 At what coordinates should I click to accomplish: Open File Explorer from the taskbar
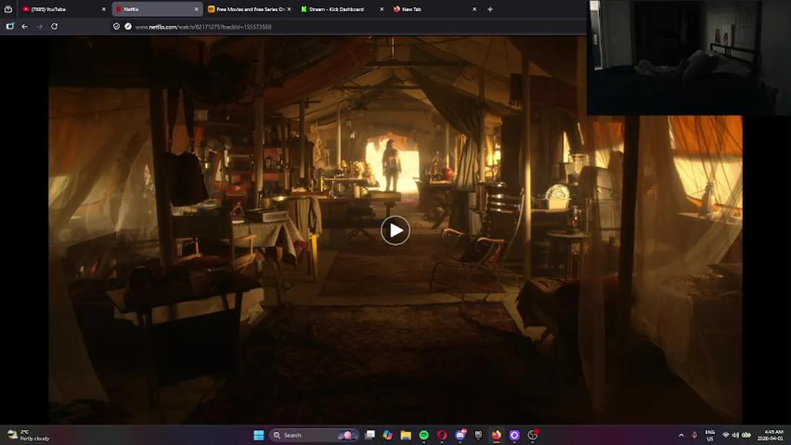click(x=405, y=435)
